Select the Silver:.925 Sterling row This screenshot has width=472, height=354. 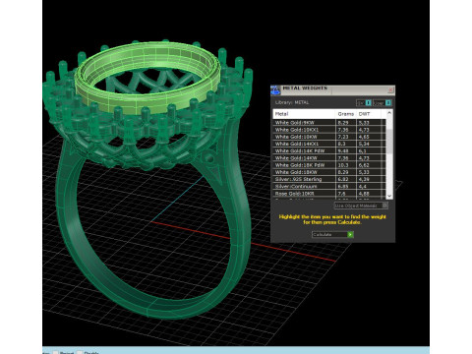(329, 179)
